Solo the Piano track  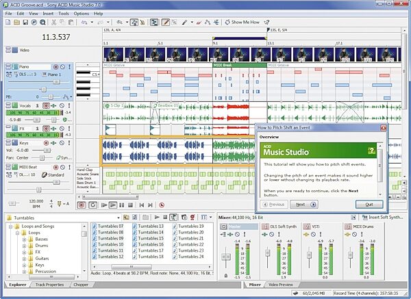pos(70,67)
